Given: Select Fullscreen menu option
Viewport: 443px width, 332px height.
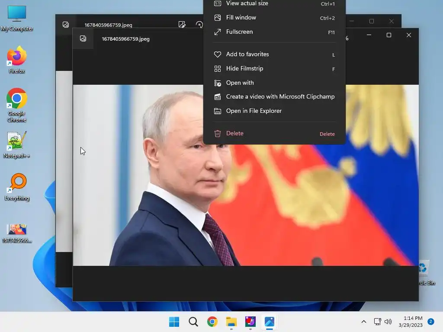Looking at the screenshot, I should [274, 32].
